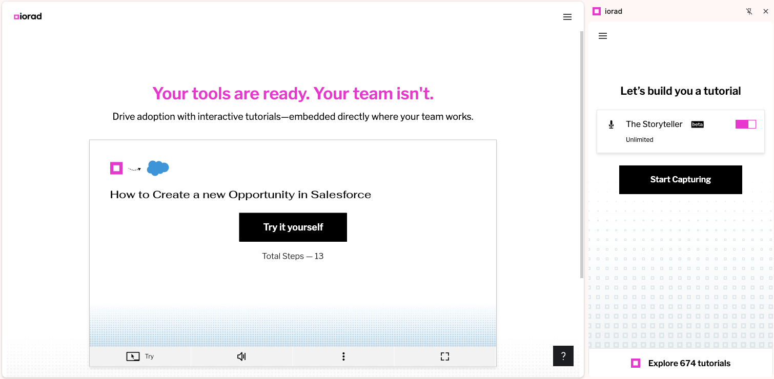
Task: Click the tutorial title 'How to Create a new Opportunity in Salesforce'
Action: click(240, 195)
